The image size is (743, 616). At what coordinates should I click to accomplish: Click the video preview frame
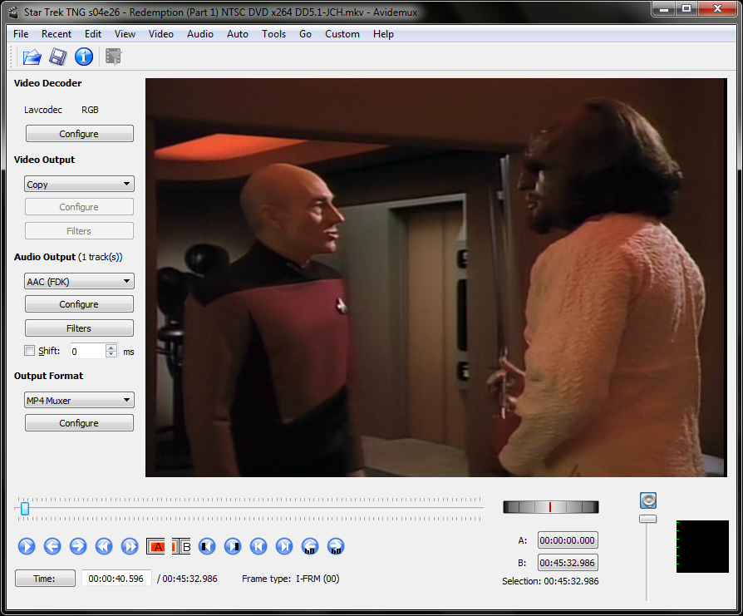coord(436,278)
